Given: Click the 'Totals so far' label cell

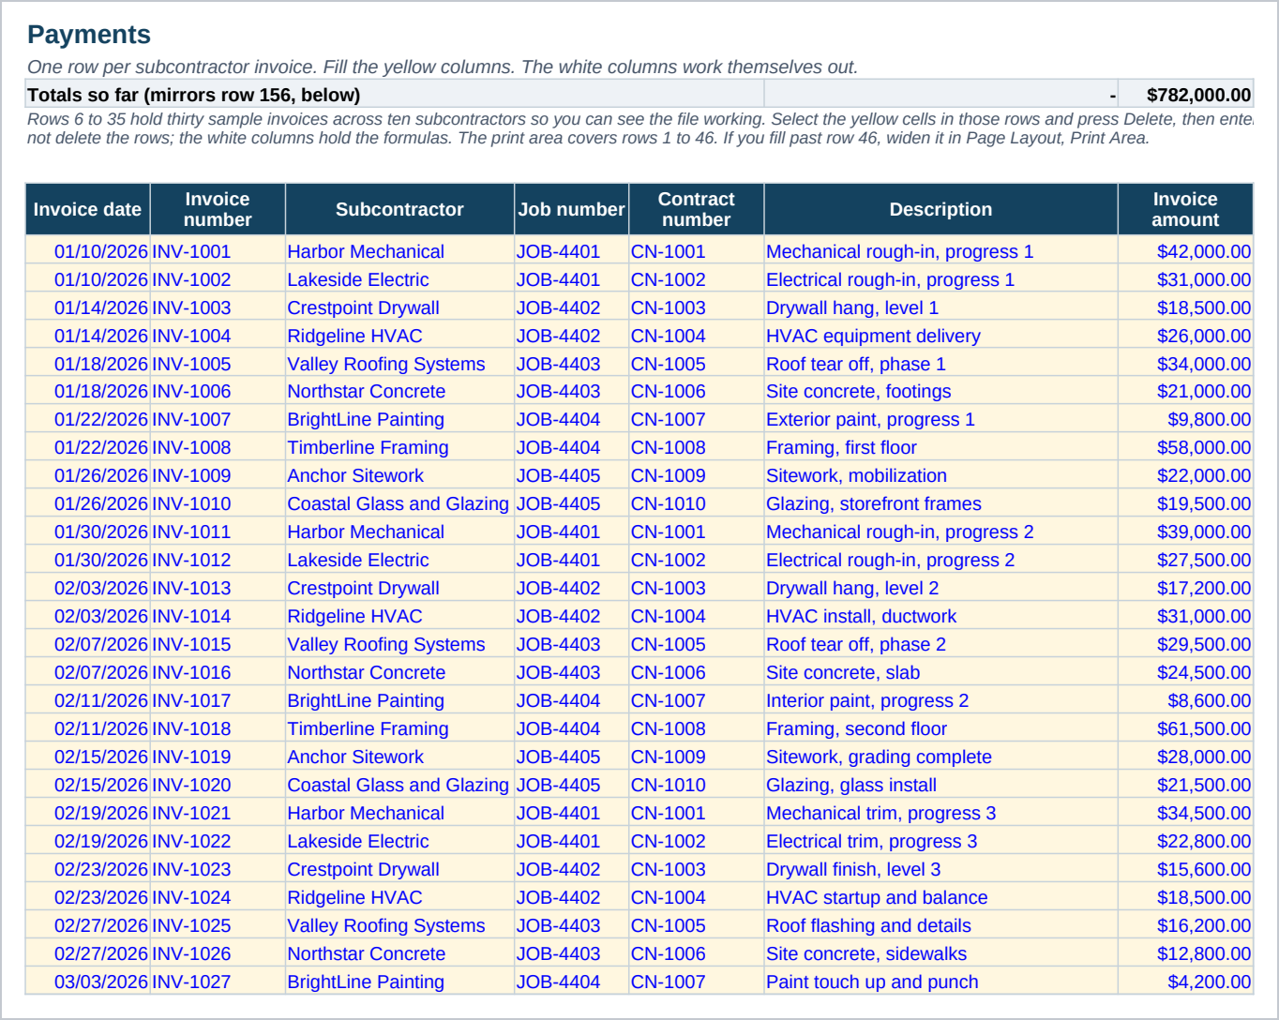Looking at the screenshot, I should coord(395,95).
